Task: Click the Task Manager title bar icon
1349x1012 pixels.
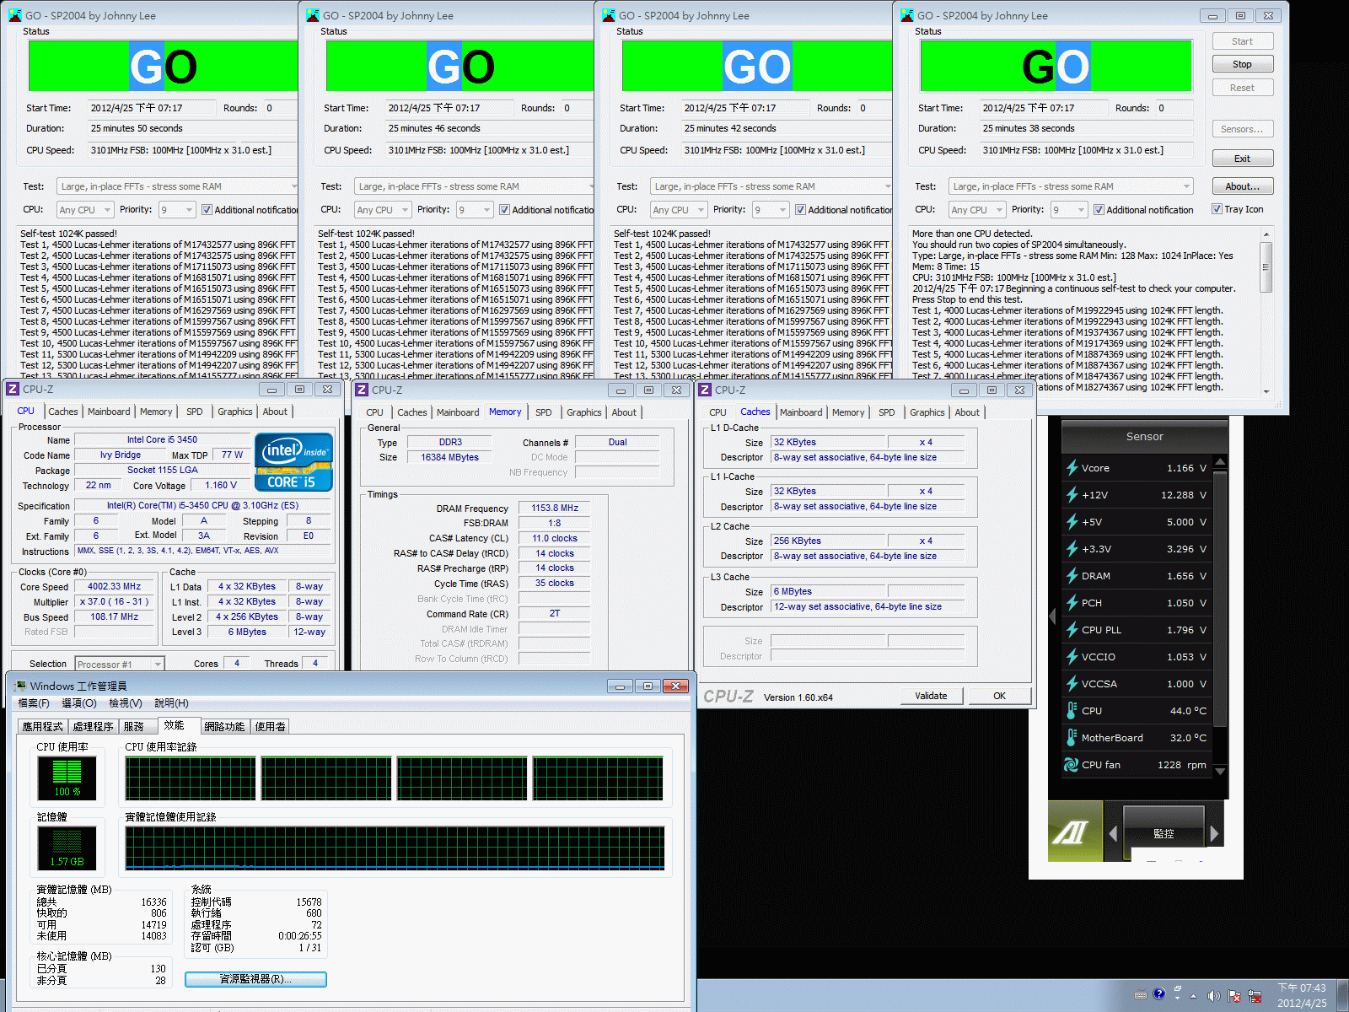Action: 19,686
